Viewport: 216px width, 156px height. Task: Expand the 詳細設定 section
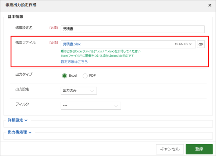(18, 120)
